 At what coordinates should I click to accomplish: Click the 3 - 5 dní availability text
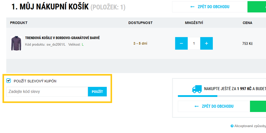click(x=140, y=43)
